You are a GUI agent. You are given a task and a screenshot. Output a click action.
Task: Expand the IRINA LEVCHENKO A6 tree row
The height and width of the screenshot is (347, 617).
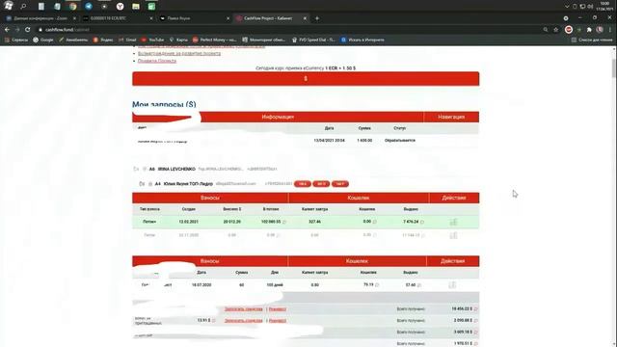tap(136, 169)
